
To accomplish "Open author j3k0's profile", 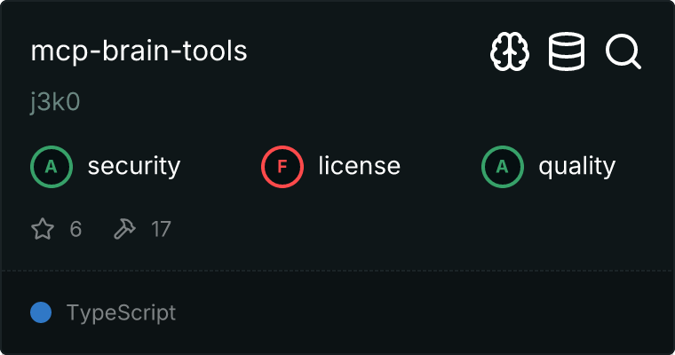I will pos(55,101).
